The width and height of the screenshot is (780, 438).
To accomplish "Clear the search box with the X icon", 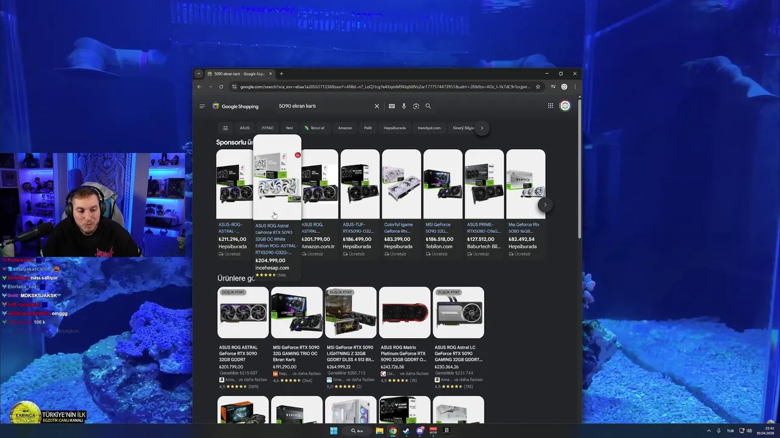I will [x=377, y=106].
